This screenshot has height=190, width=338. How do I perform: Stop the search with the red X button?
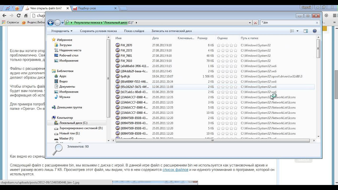(255, 23)
